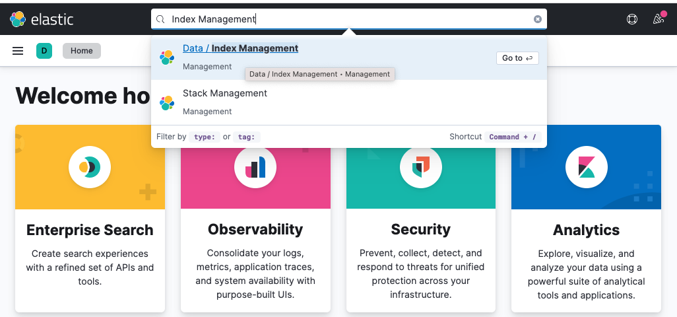This screenshot has width=677, height=317.
Task: Open the Analytics card title
Action: (587, 230)
